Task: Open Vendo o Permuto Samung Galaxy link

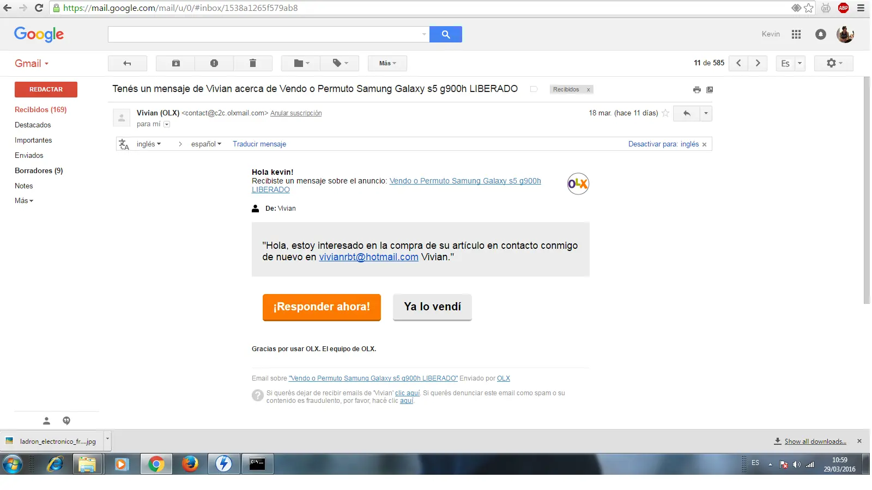Action: point(396,185)
